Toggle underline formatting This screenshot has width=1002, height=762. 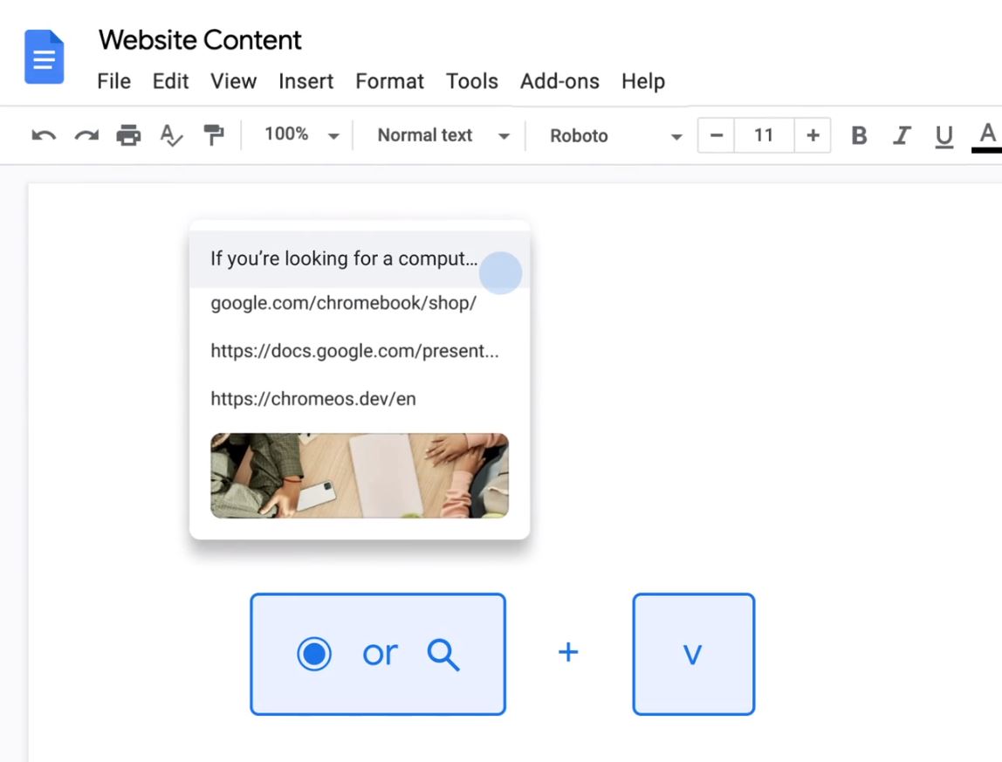pos(944,135)
